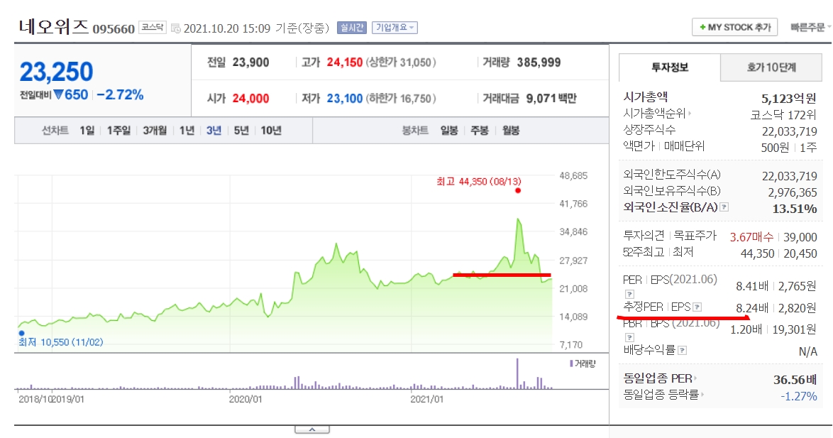
Task: Click the 거래량 value 385,999
Action: point(539,62)
